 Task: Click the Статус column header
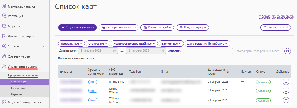260,72
